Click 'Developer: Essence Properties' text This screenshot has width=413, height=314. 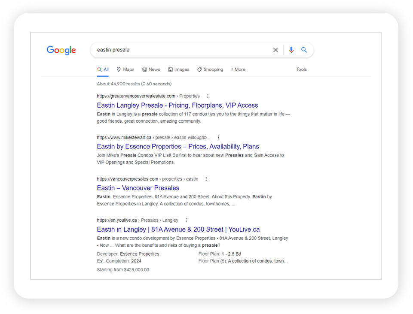point(128,254)
